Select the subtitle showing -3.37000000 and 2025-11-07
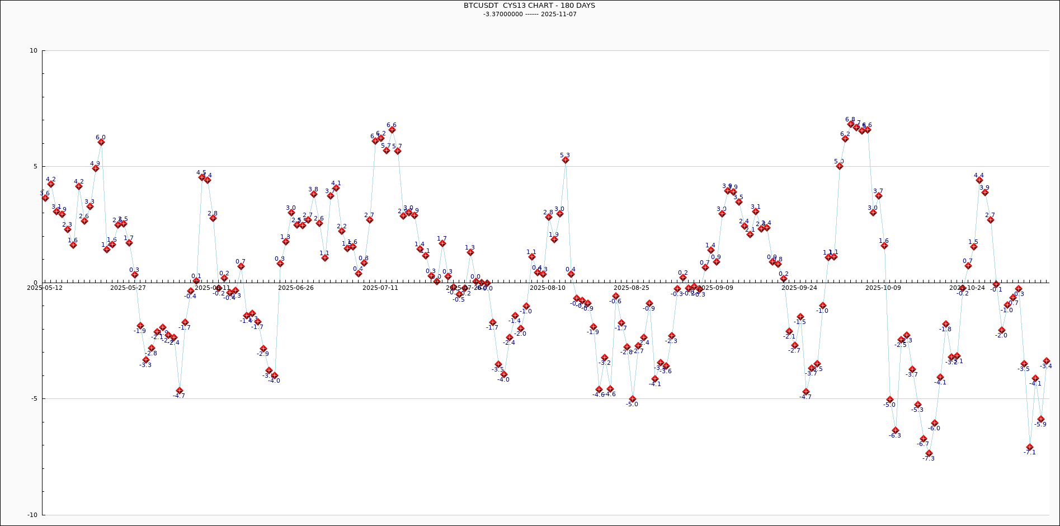This screenshot has height=526, width=1060. tap(530, 15)
